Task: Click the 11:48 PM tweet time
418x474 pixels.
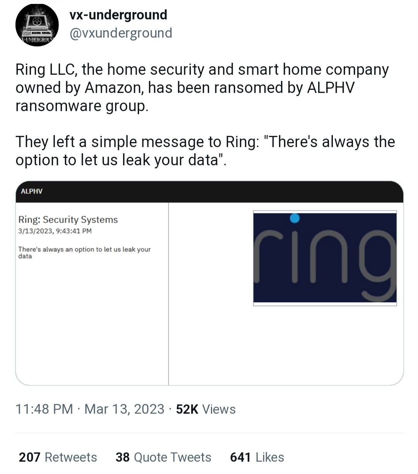Action: point(44,409)
